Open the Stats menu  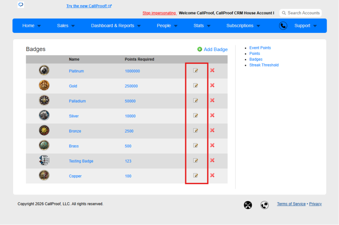click(x=202, y=26)
